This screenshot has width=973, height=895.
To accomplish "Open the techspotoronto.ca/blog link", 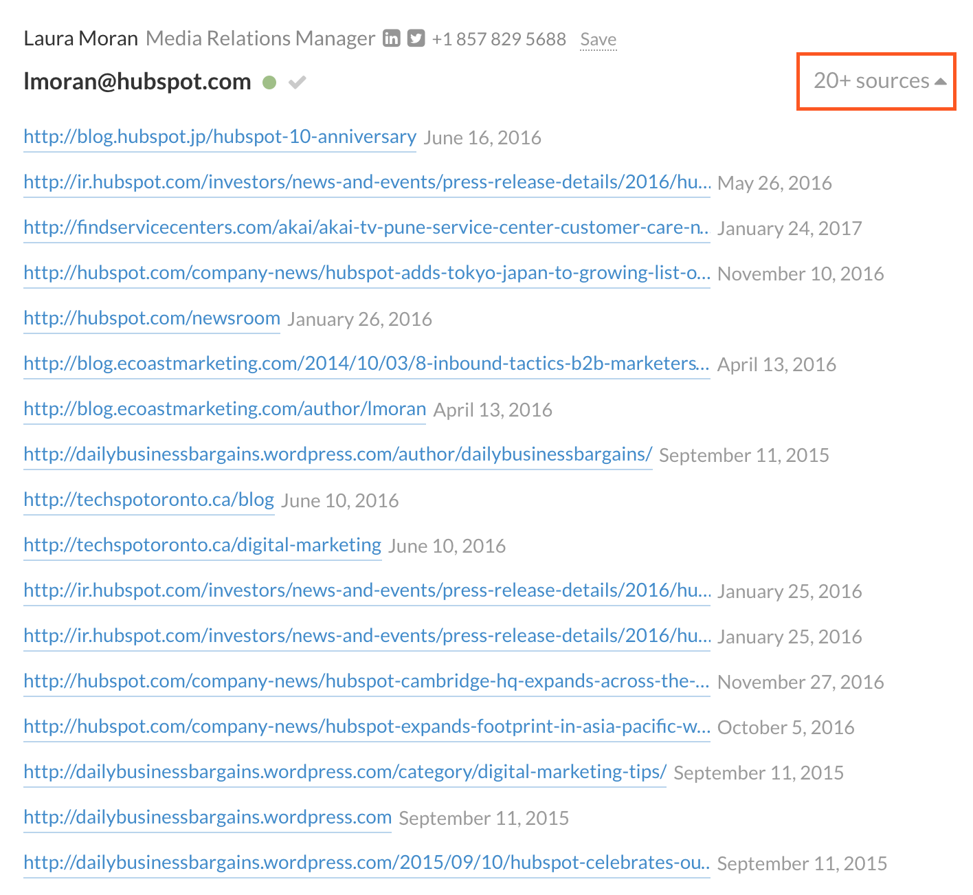I will pos(149,500).
